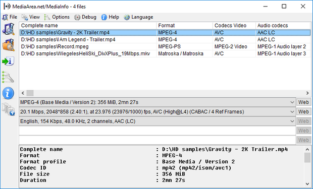This screenshot has height=189, width=313.
Task: Maximize the MediaInfo window
Action: 284,7
